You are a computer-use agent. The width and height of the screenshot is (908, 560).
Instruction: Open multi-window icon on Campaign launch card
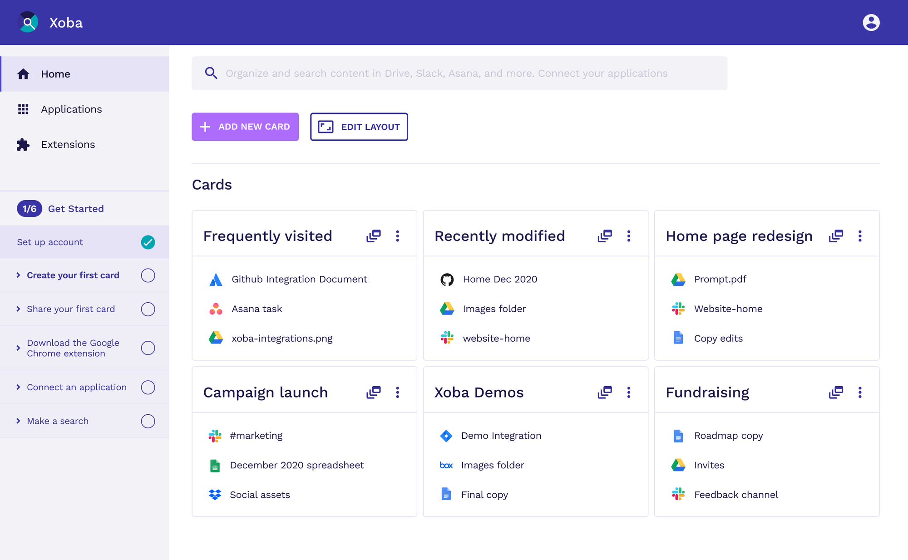pos(373,392)
